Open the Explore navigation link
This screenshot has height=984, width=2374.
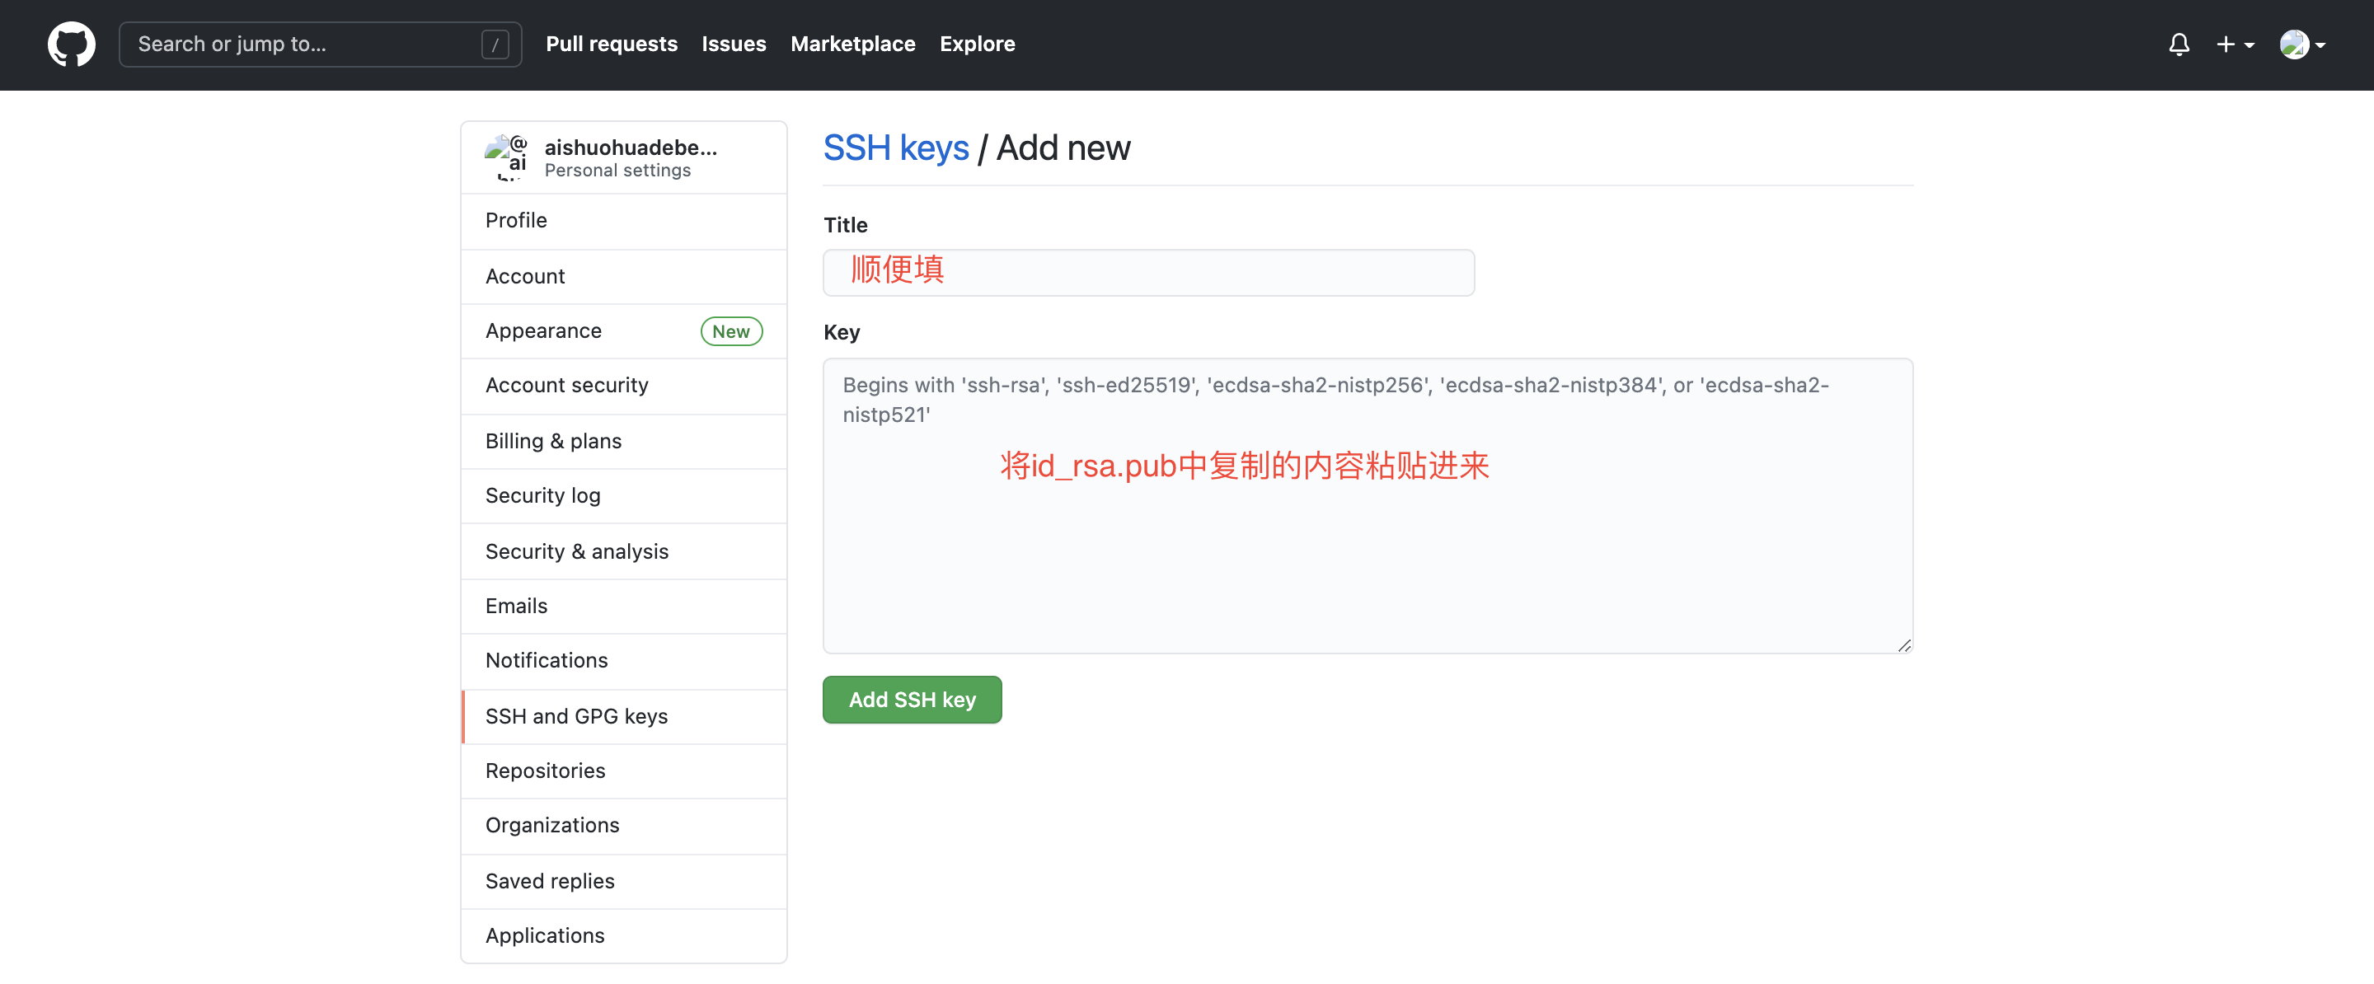pyautogui.click(x=977, y=45)
